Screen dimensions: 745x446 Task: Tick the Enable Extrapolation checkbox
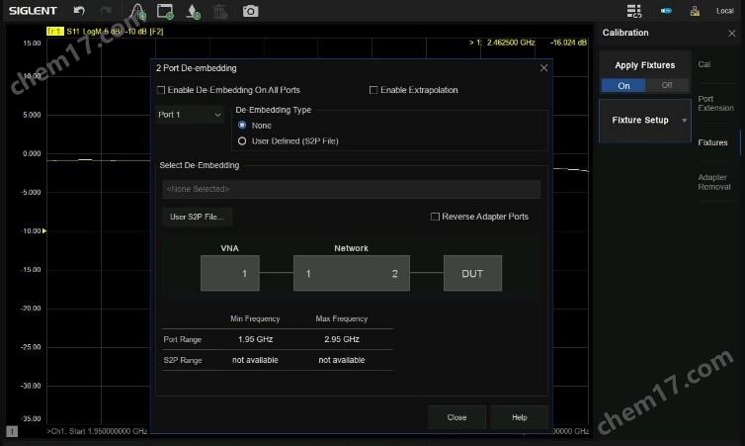tap(373, 90)
